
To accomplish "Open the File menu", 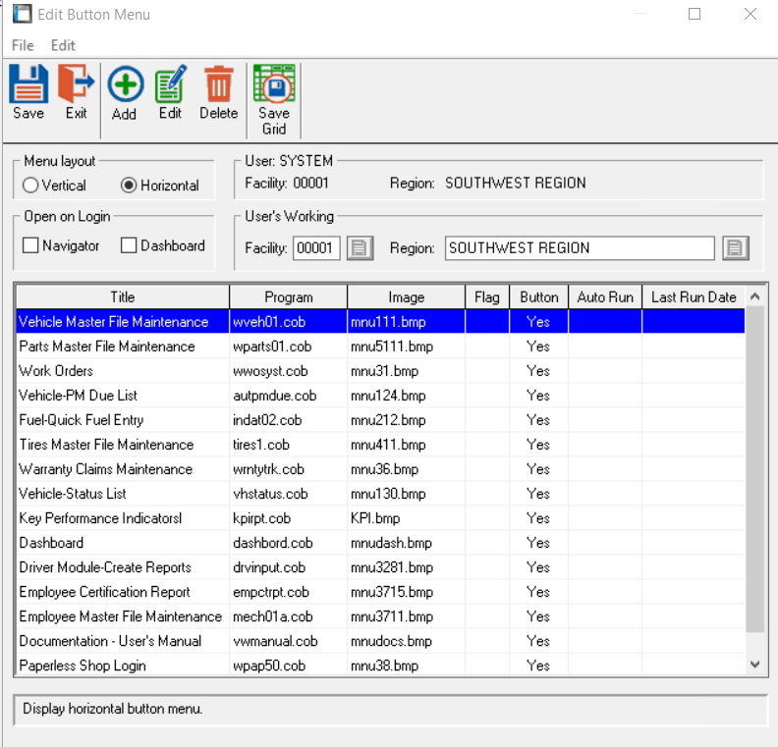I will pos(23,45).
